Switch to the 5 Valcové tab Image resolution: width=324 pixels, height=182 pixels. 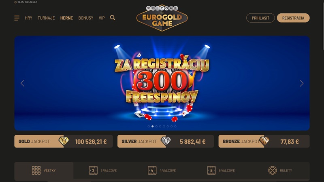(x=221, y=170)
